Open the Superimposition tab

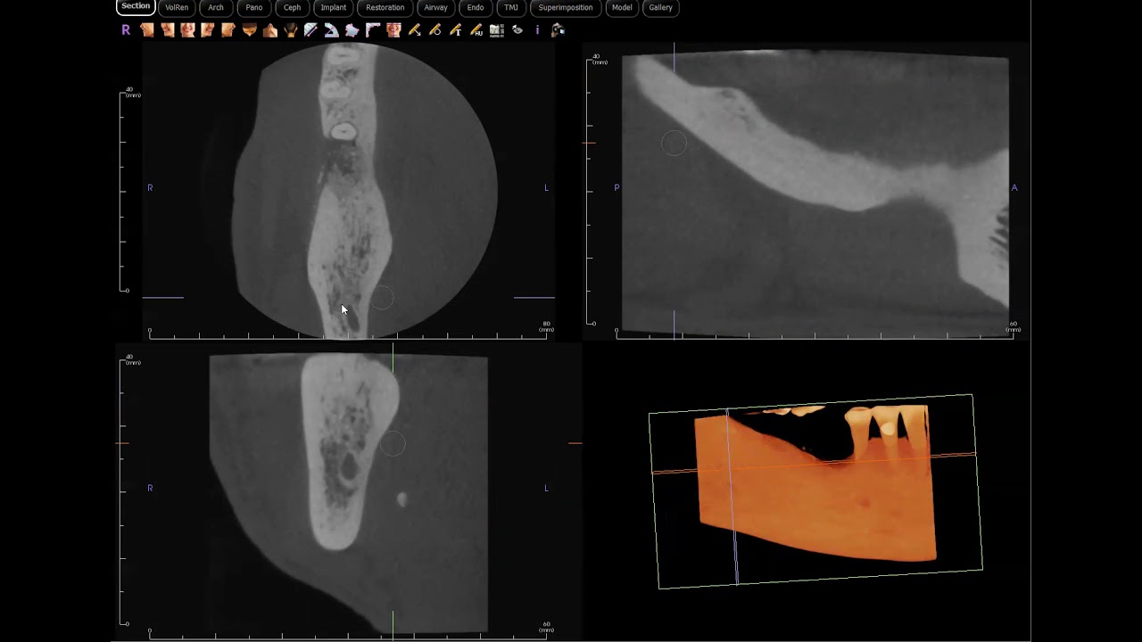(x=566, y=7)
